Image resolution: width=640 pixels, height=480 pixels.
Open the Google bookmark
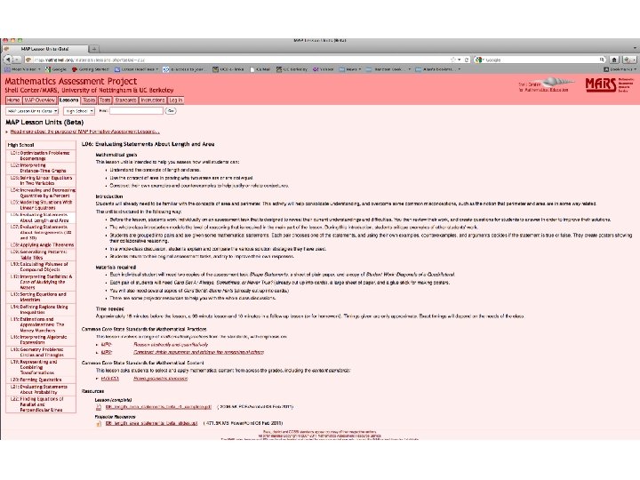tap(55, 69)
